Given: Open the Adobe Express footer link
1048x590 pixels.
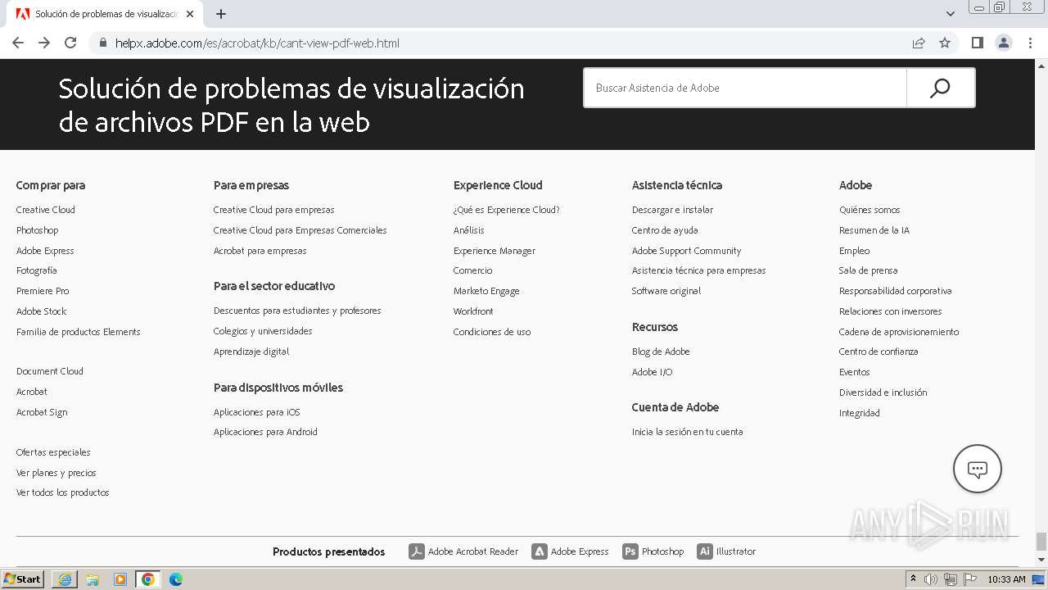Looking at the screenshot, I should (45, 251).
